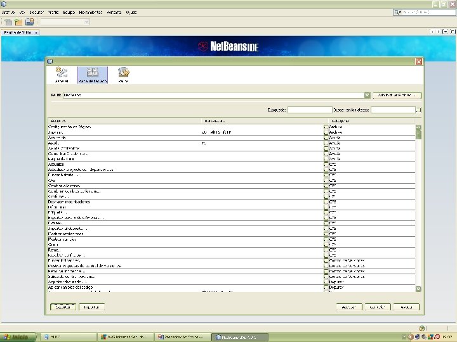Viewport: 457px width, 342px height.
Task: Select the Mapa de teclado category icon
Action: (93, 75)
